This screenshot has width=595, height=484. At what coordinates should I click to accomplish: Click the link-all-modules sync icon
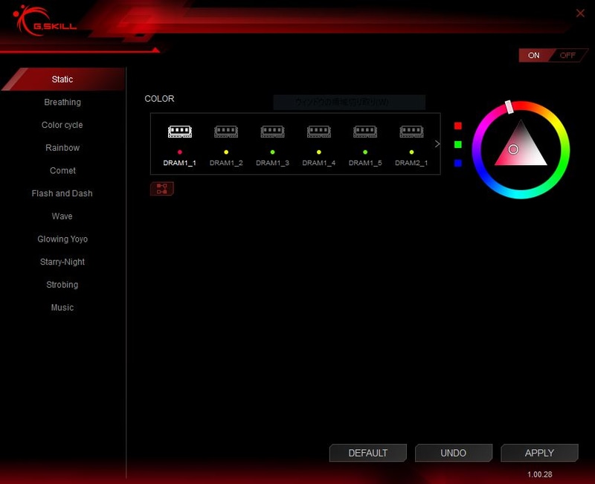(161, 189)
